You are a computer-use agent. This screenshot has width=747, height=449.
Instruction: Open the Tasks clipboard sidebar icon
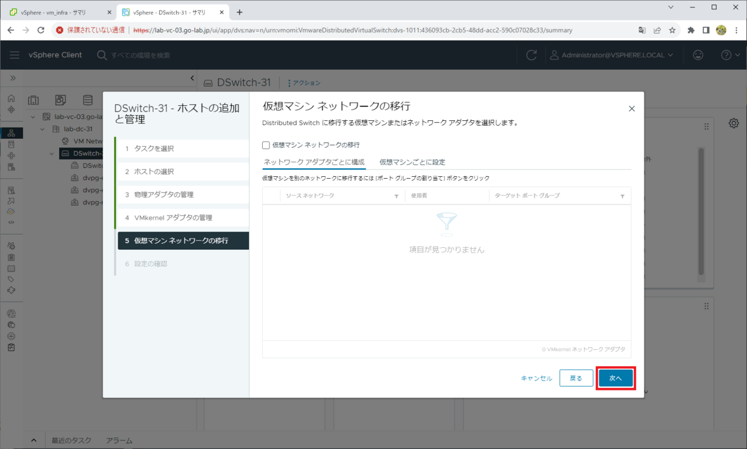pos(11,257)
